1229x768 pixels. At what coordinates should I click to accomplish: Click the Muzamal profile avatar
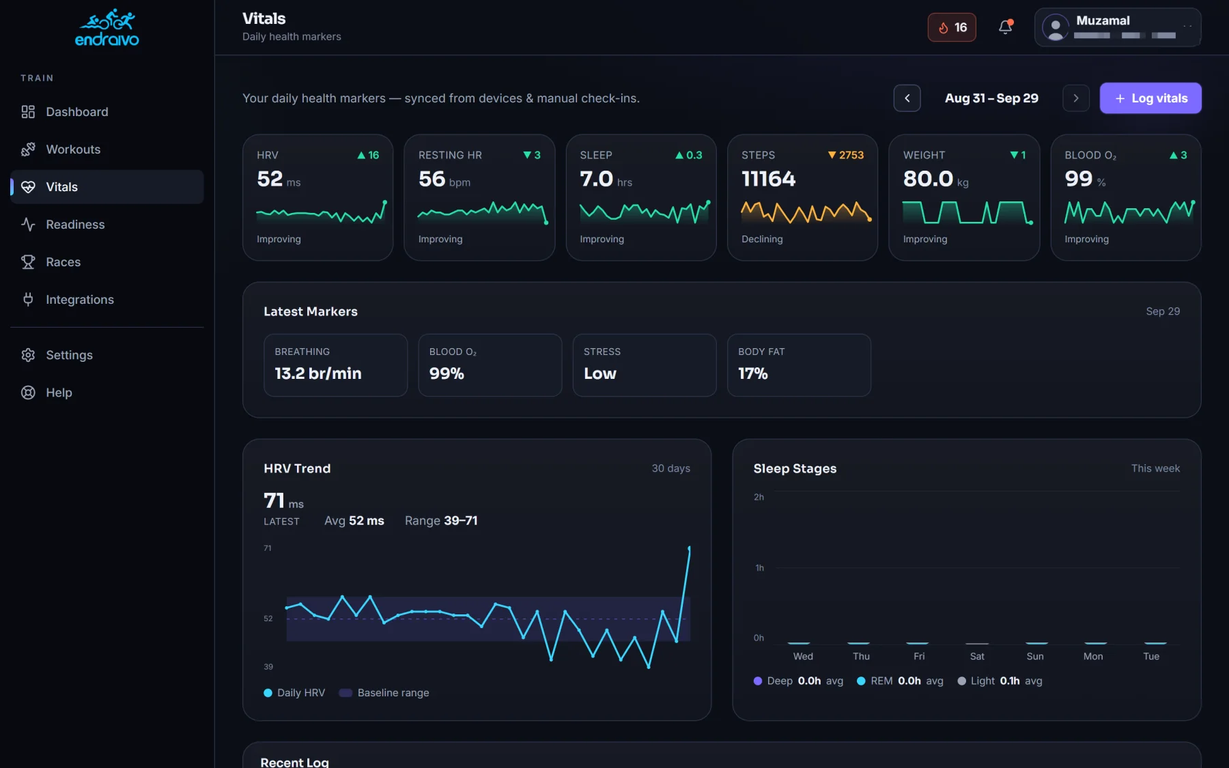[x=1056, y=27]
